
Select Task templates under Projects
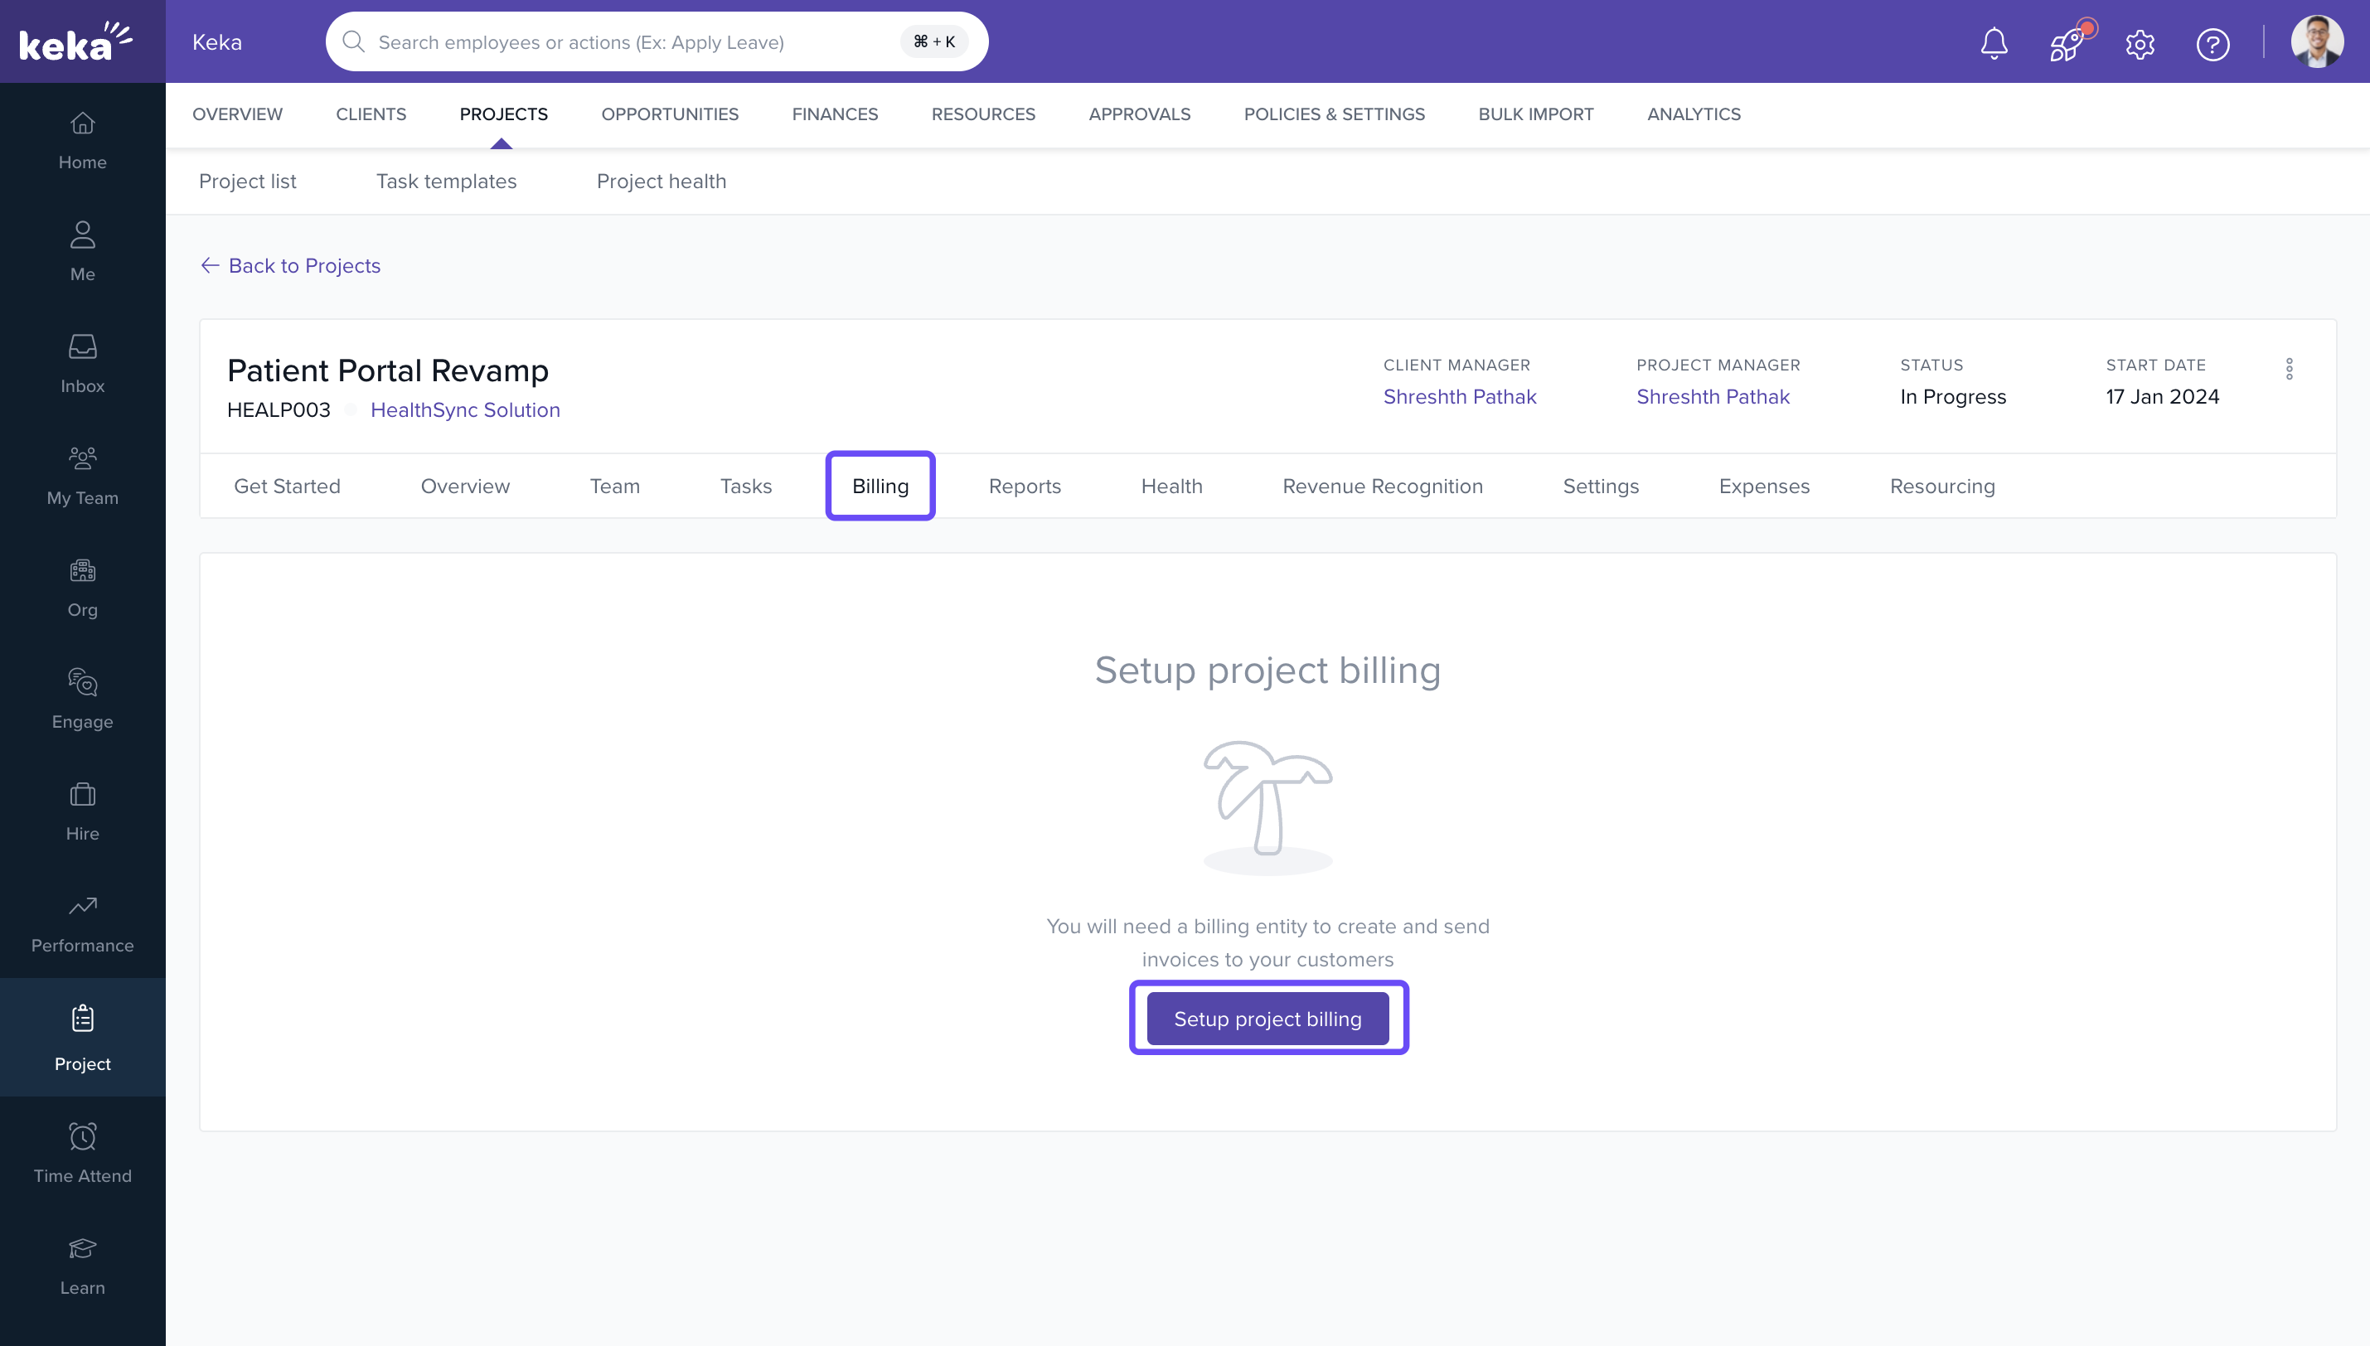[x=447, y=182]
